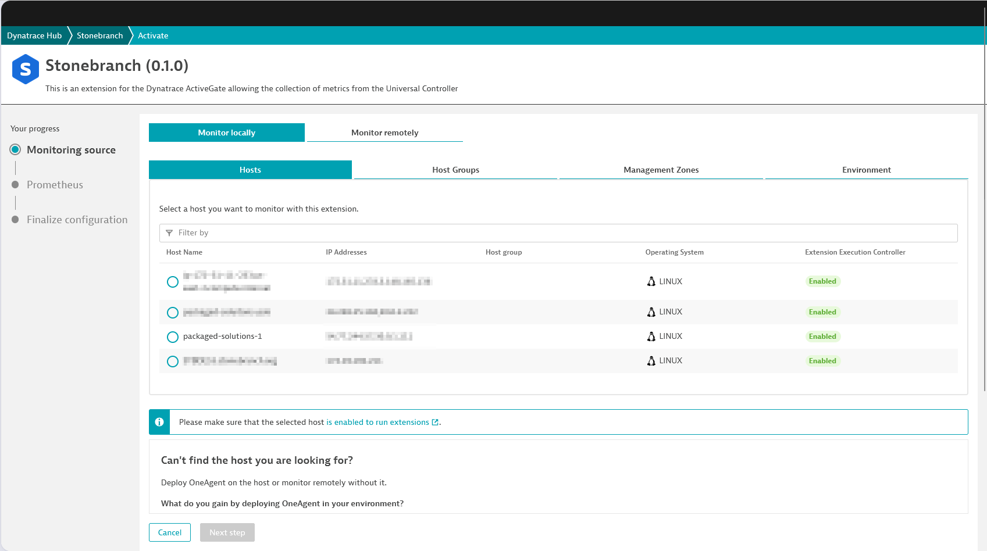Click the info icon in the notice banner
Viewport: 987px width, 551px height.
pyautogui.click(x=159, y=422)
